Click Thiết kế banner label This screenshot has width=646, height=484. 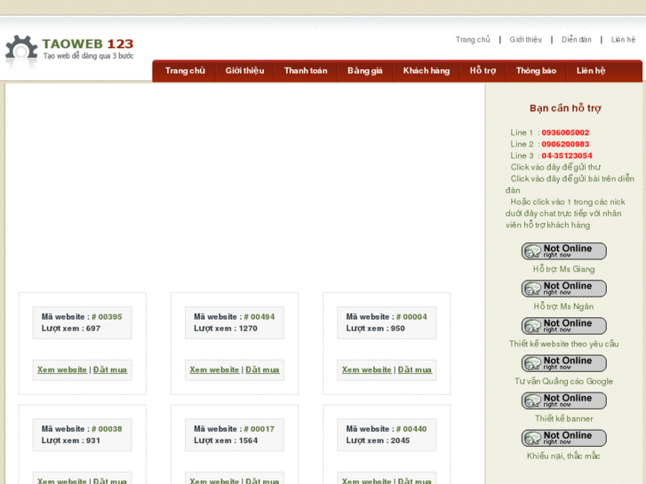click(563, 419)
